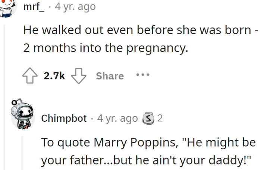This screenshot has height=170, width=261.
Task: Click the text '2 months into the pregnancy.'
Action: [x=104, y=48]
